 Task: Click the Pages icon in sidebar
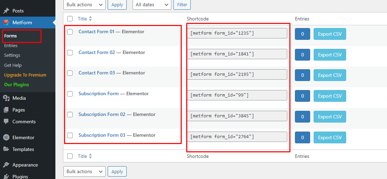tap(7, 110)
